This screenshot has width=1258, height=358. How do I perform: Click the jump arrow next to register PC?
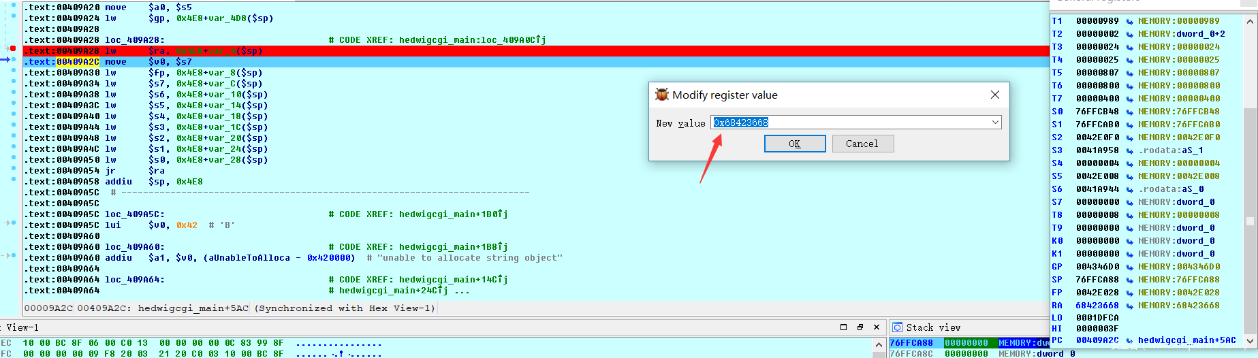point(1130,340)
